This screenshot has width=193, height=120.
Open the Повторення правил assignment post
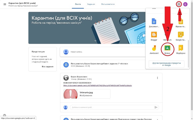tap(111, 118)
